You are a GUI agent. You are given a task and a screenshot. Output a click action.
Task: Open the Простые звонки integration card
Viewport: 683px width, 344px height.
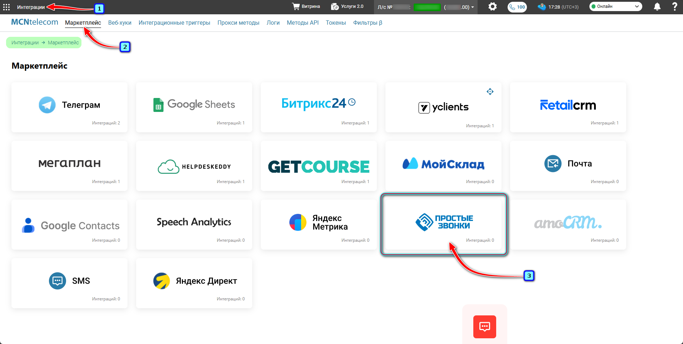pyautogui.click(x=443, y=225)
